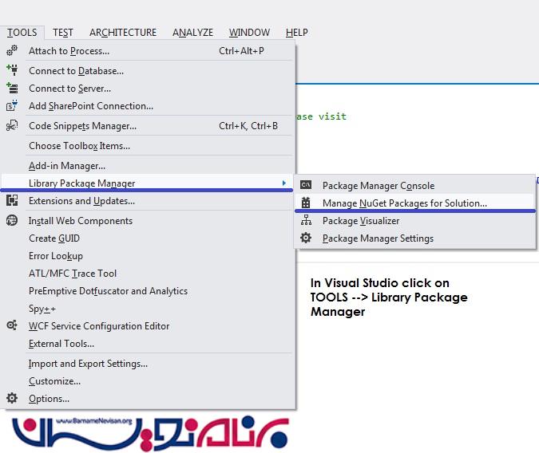Click the Options gear icon

(12, 399)
